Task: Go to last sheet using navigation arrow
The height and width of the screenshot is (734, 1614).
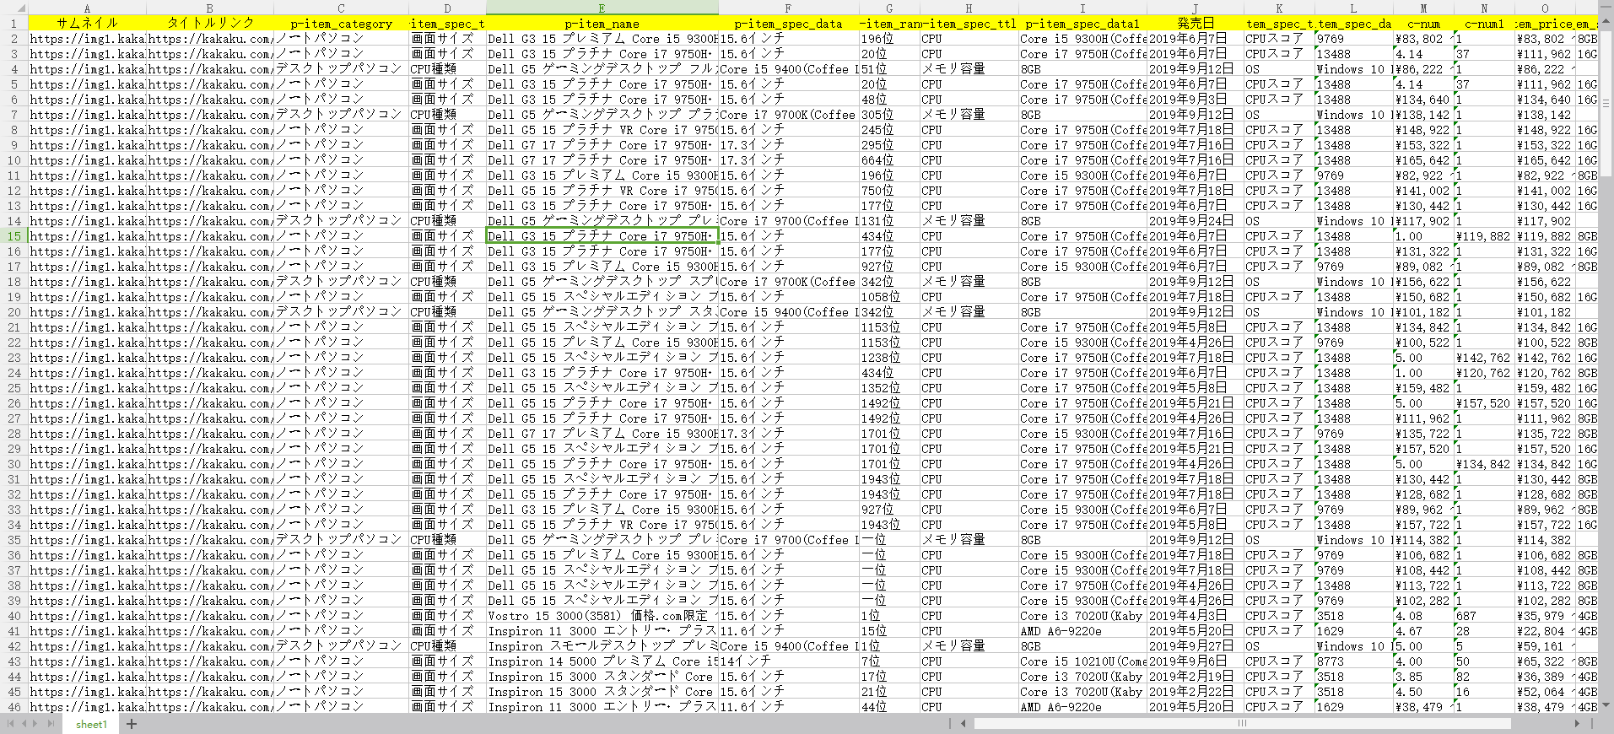Action: pyautogui.click(x=51, y=724)
